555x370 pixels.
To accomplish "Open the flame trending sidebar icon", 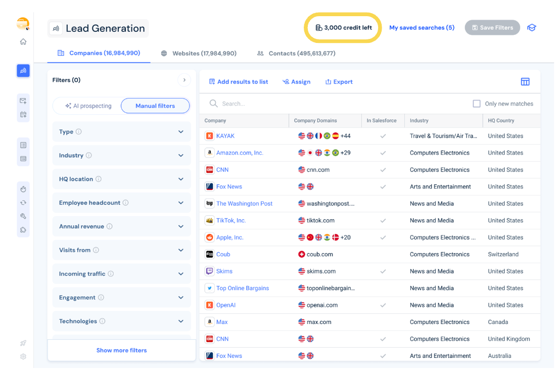I will (23, 189).
